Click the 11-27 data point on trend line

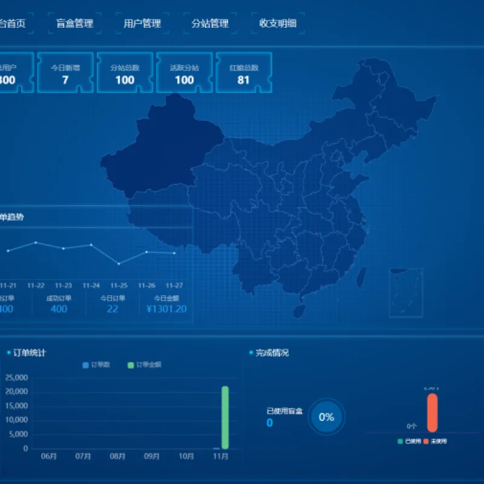pyautogui.click(x=174, y=253)
